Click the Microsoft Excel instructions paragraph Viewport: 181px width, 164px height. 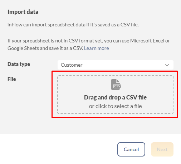click(89, 45)
